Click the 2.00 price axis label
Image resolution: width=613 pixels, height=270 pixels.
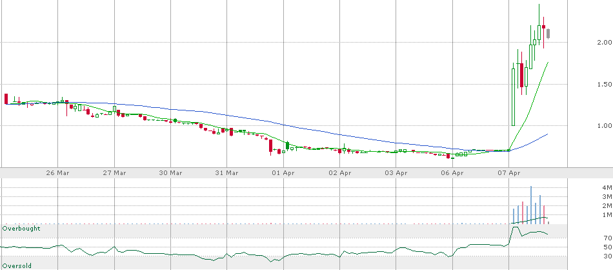tap(605, 42)
